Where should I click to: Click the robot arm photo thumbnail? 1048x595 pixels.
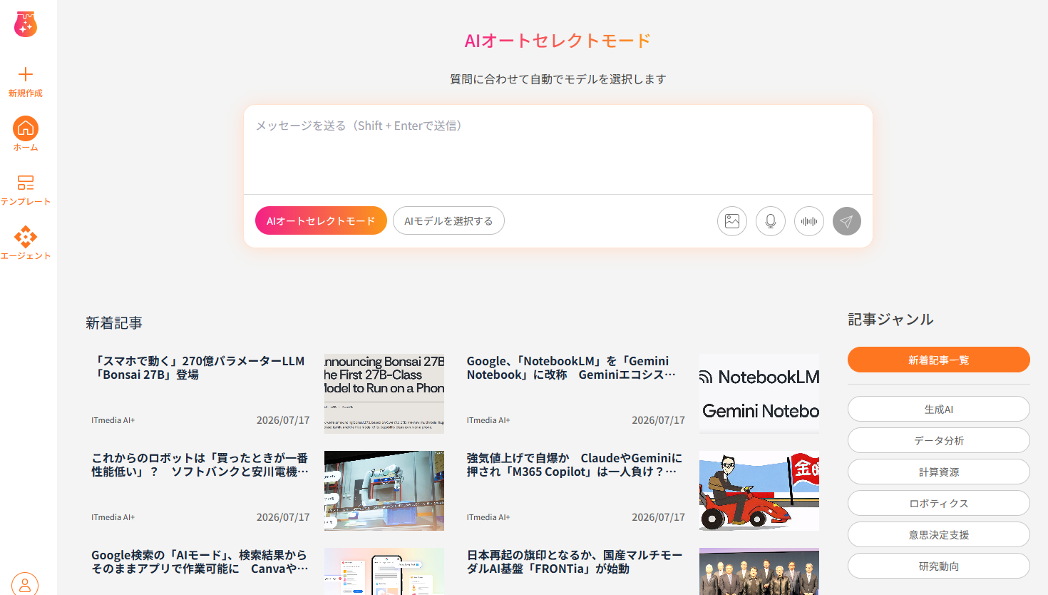tap(384, 491)
